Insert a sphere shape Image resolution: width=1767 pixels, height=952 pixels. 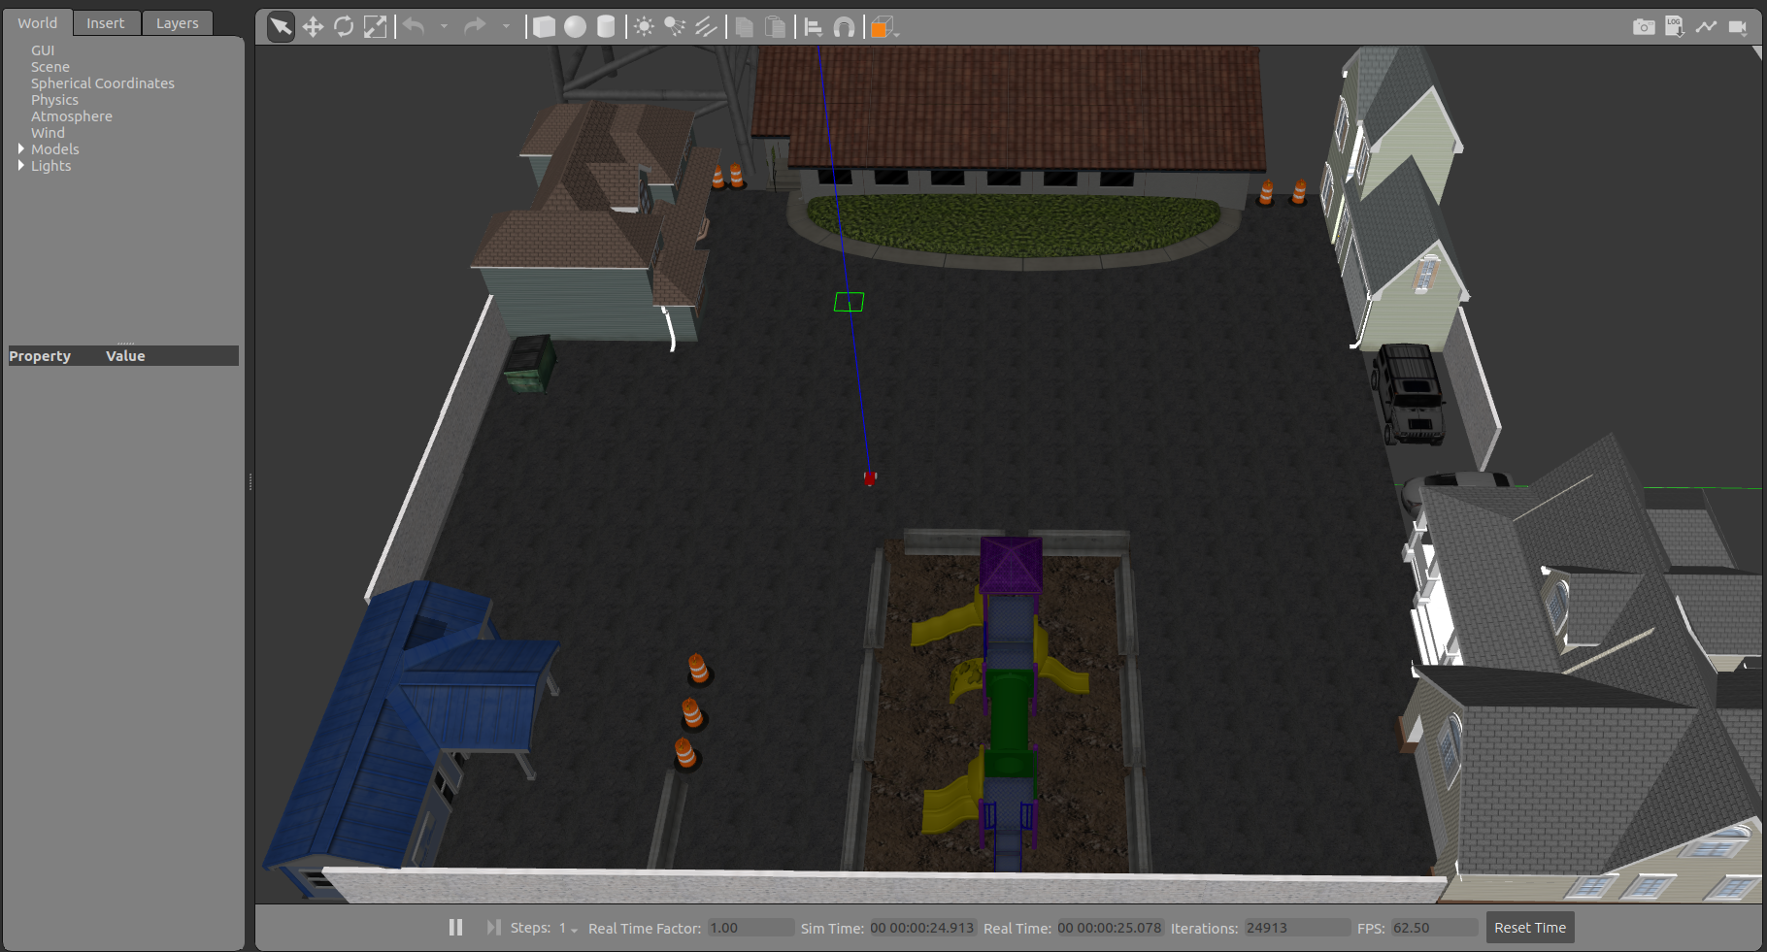point(575,27)
